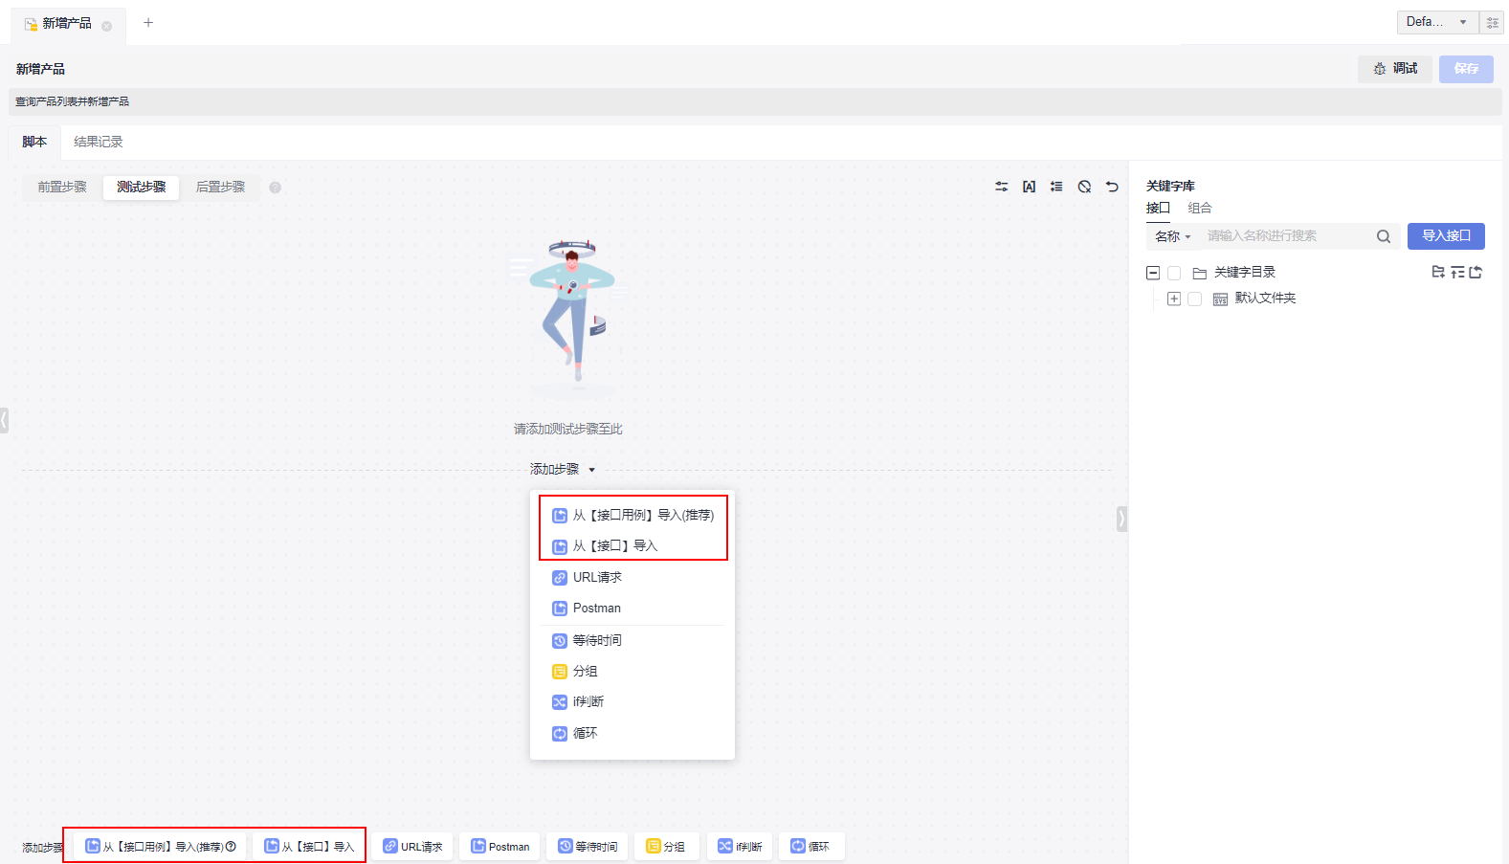Select 等待时间 menu entry
This screenshot has width=1509, height=864.
[x=632, y=641]
